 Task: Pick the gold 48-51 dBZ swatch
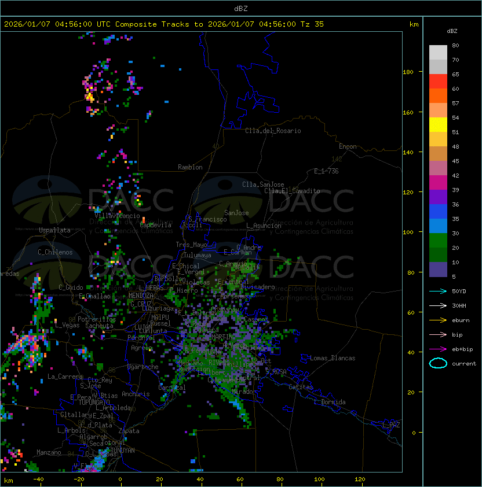(438, 139)
